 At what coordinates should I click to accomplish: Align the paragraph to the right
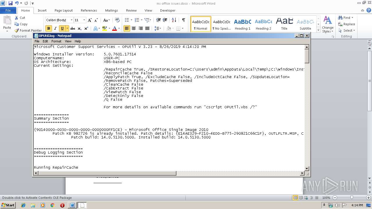141,28
